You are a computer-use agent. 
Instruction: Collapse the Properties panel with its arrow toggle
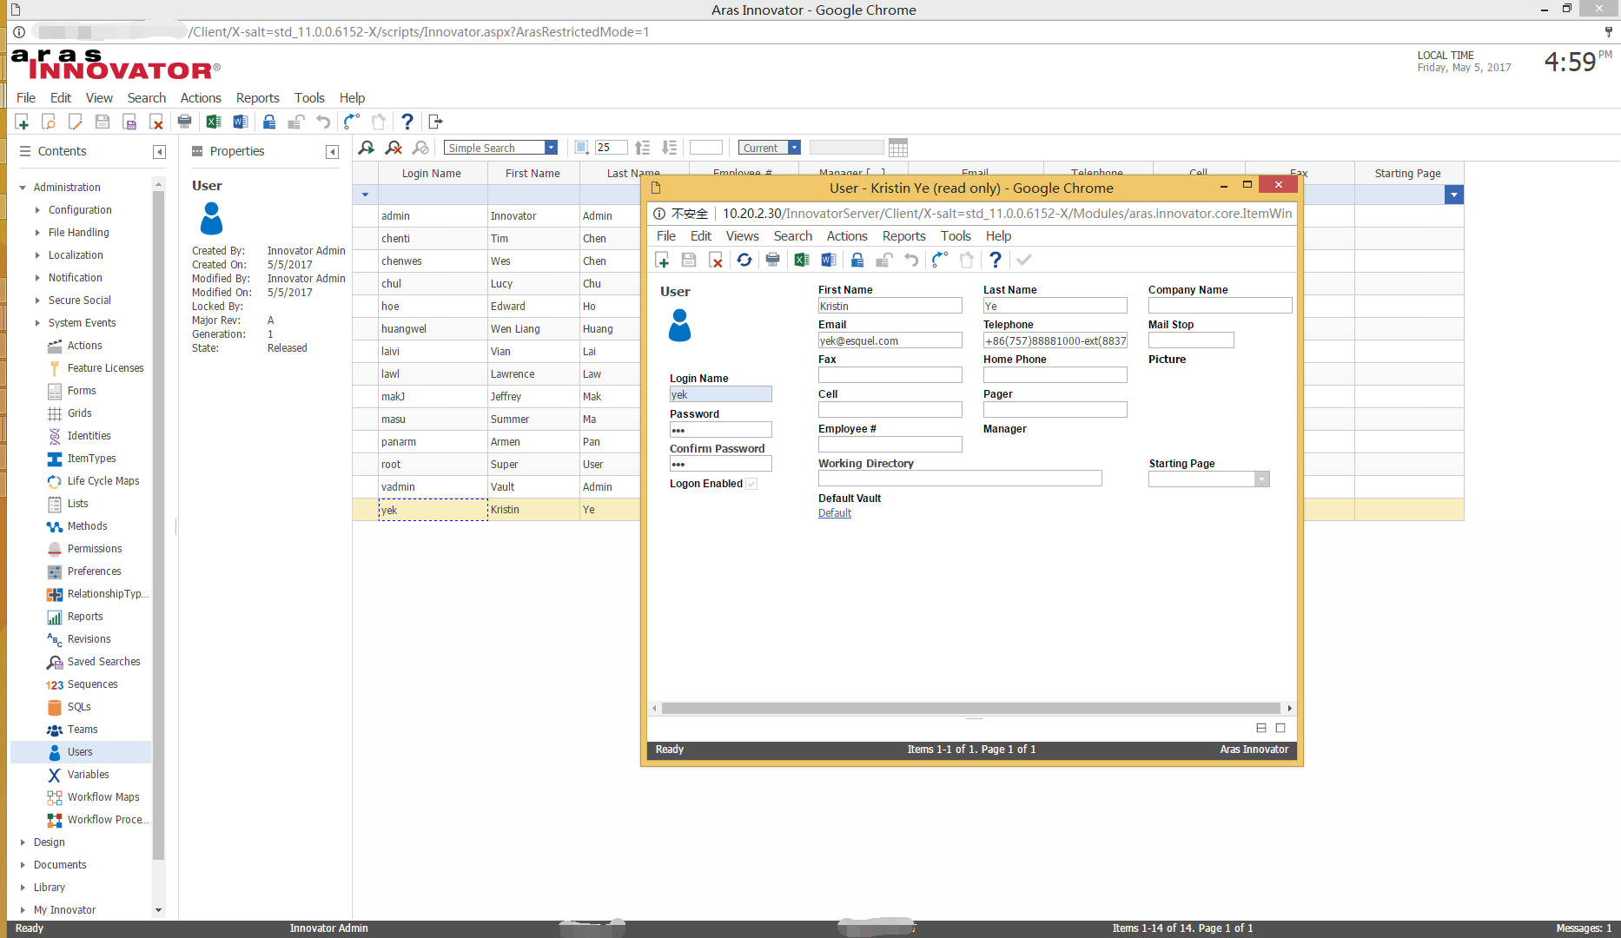tap(332, 152)
